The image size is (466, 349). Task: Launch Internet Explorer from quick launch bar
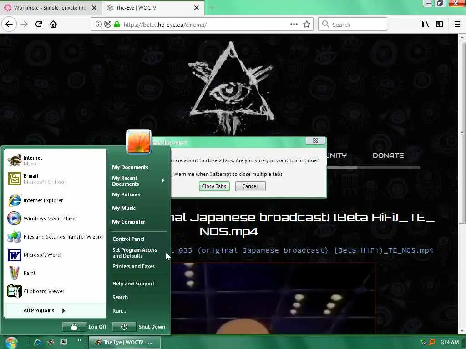(x=38, y=342)
